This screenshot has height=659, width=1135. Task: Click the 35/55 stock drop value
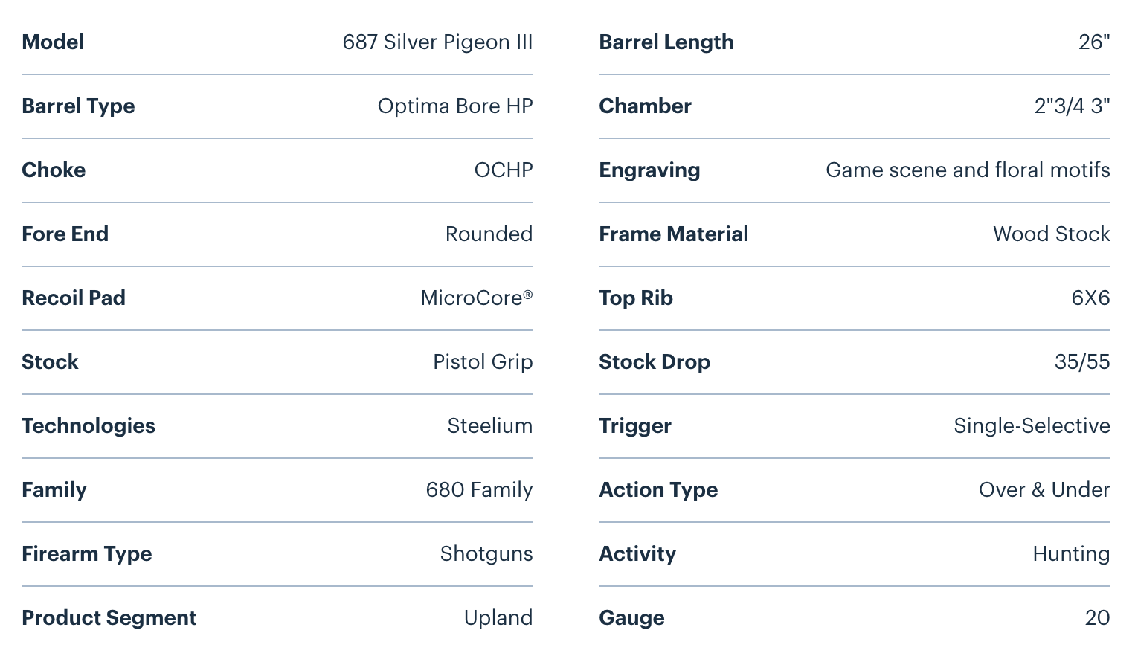1082,362
